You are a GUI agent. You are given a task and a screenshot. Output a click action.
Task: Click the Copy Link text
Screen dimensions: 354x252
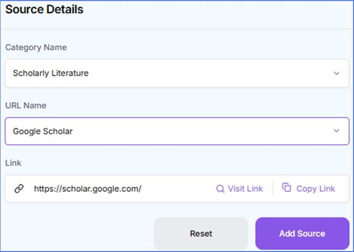(316, 188)
